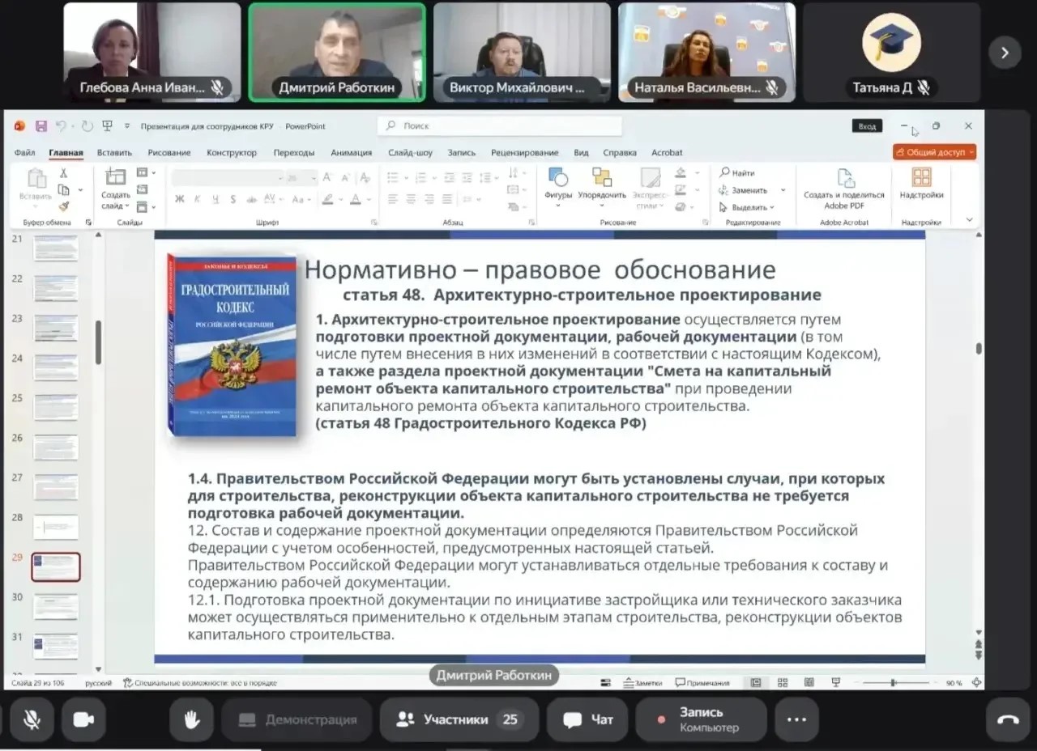Click Создать и поделиться Adobe PDF
Viewport: 1037px width, 751px height.
(844, 189)
